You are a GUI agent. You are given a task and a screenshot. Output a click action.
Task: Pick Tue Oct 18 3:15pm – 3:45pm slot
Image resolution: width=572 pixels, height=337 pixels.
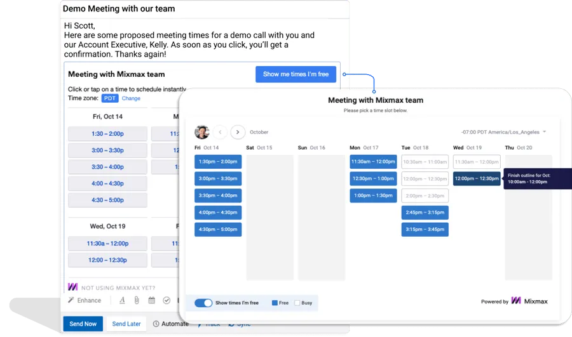click(x=425, y=229)
